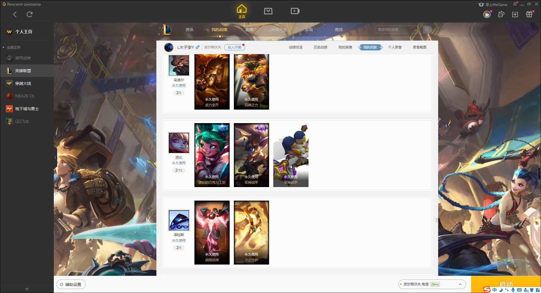Click the 找人开黑 button
Screen dimensions: 541x293
tap(234, 47)
